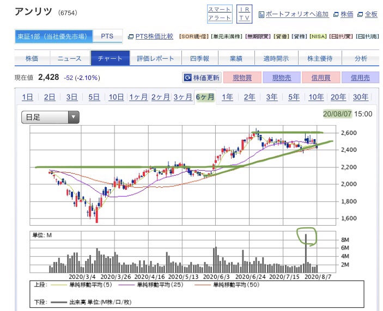Click 単純移動平均(50) legend entry

(227, 285)
